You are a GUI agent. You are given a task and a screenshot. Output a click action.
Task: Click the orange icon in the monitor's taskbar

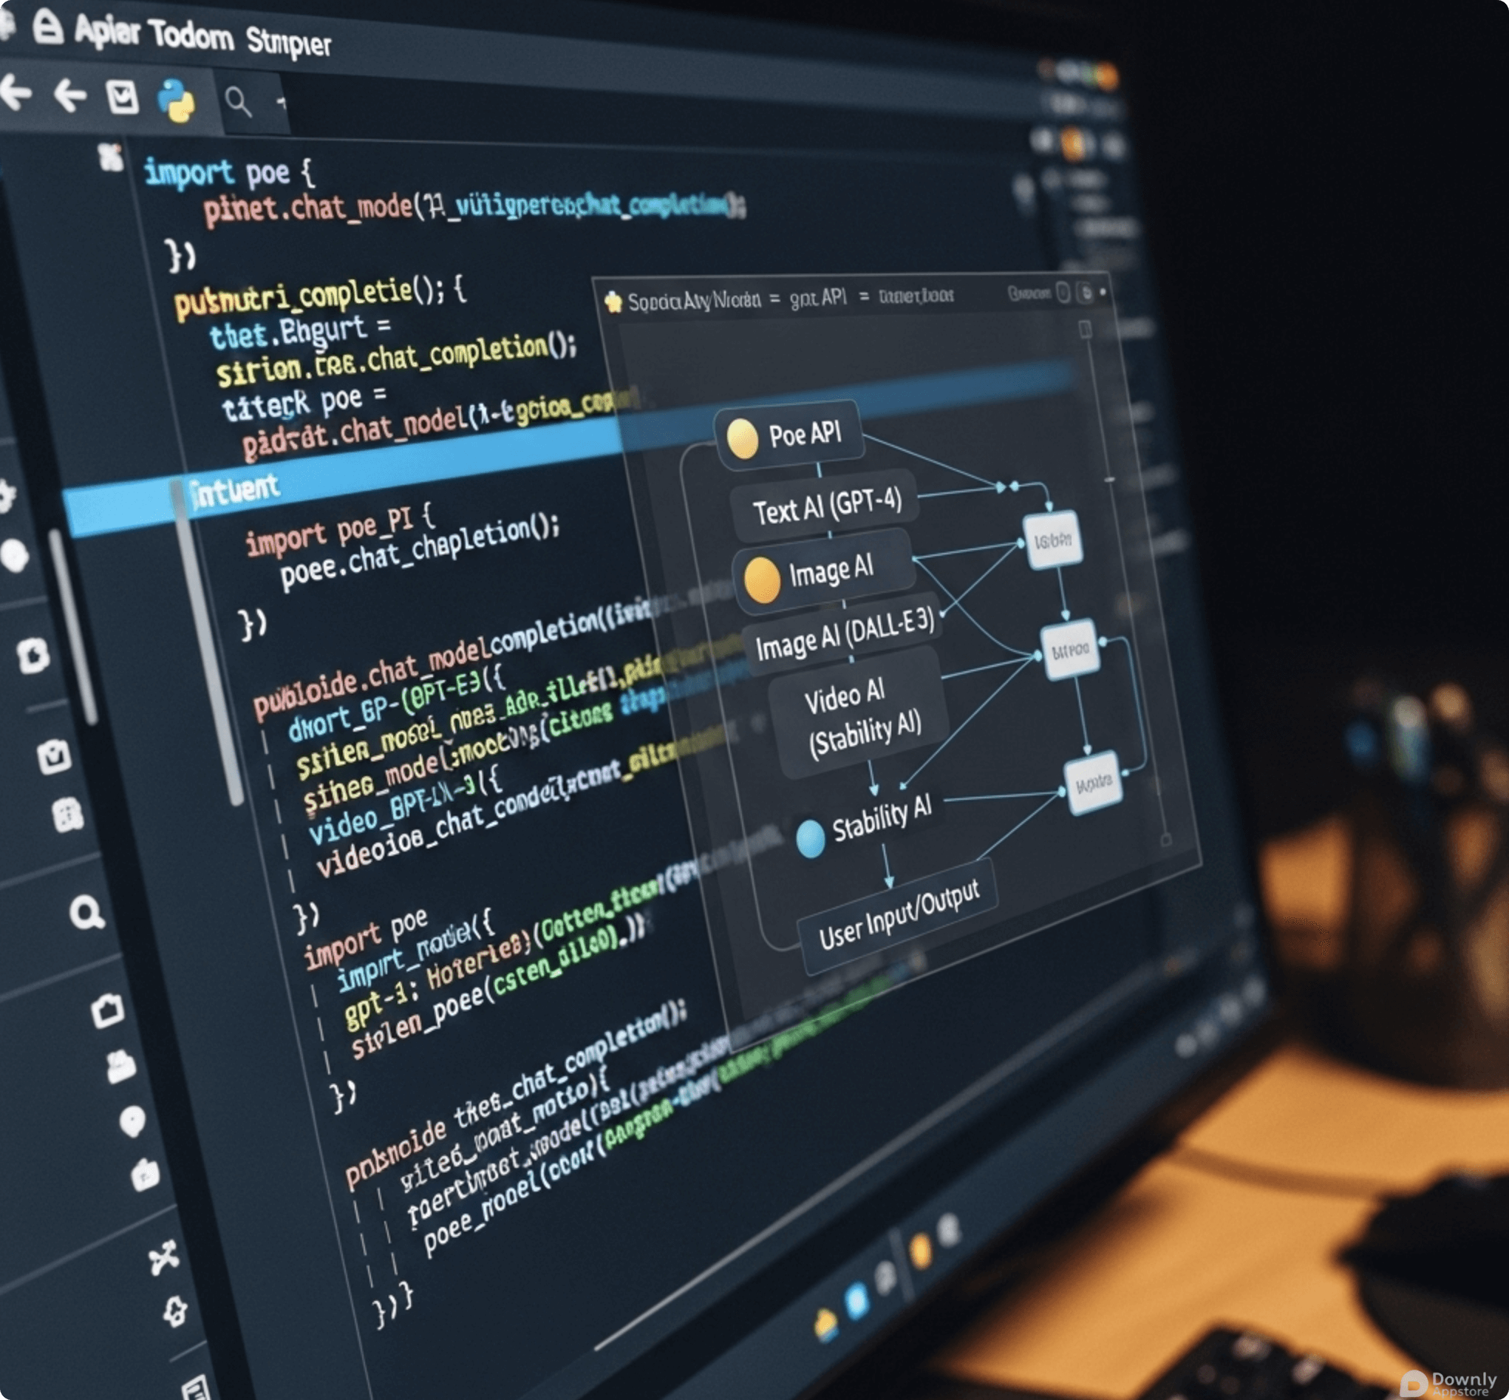tap(922, 1251)
